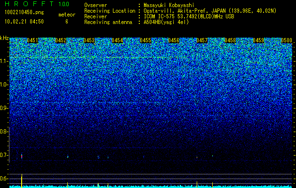The height and width of the screenshot is (188, 296).
Task: Click the kHz axis unit label
Action: (x=4, y=38)
